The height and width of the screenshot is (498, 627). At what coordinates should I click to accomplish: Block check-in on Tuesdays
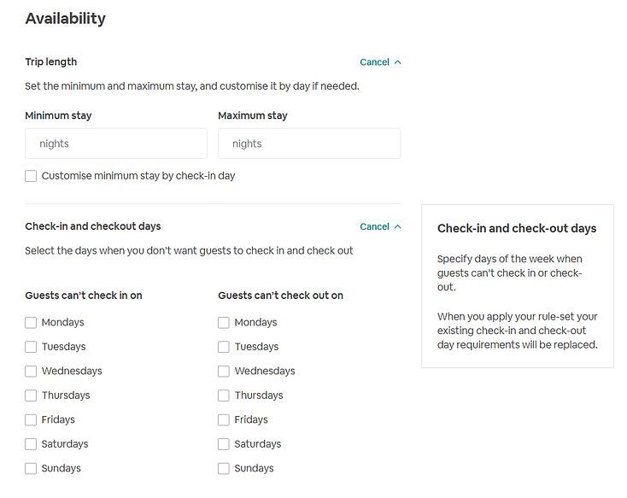pos(31,347)
